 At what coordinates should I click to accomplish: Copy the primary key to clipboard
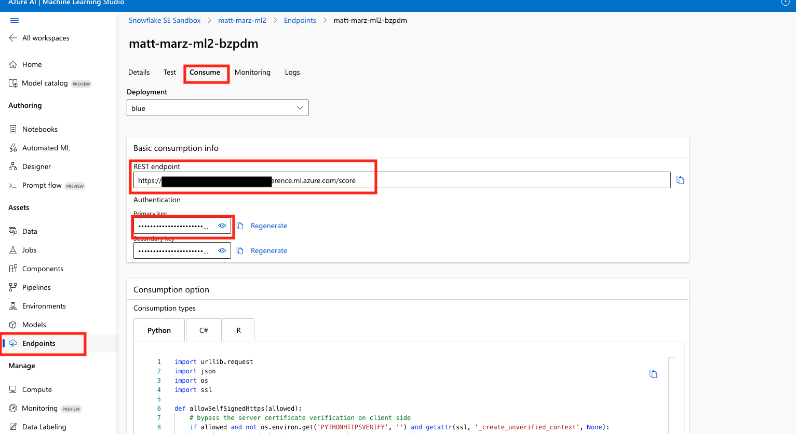(x=240, y=226)
